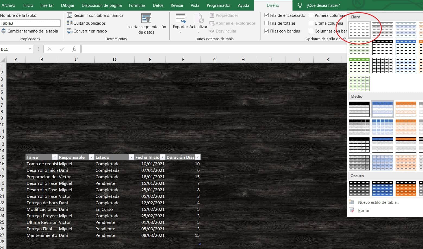Screen dimensions: 423x249
Task: Click the Convertir en rango icon
Action: (x=69, y=31)
